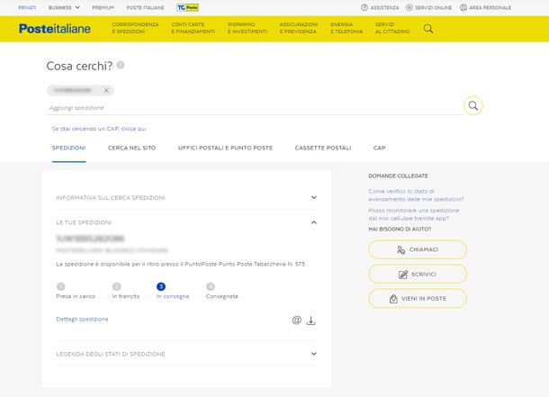
Task: Click the Poste Italiane top bar link
Action: [145, 7]
